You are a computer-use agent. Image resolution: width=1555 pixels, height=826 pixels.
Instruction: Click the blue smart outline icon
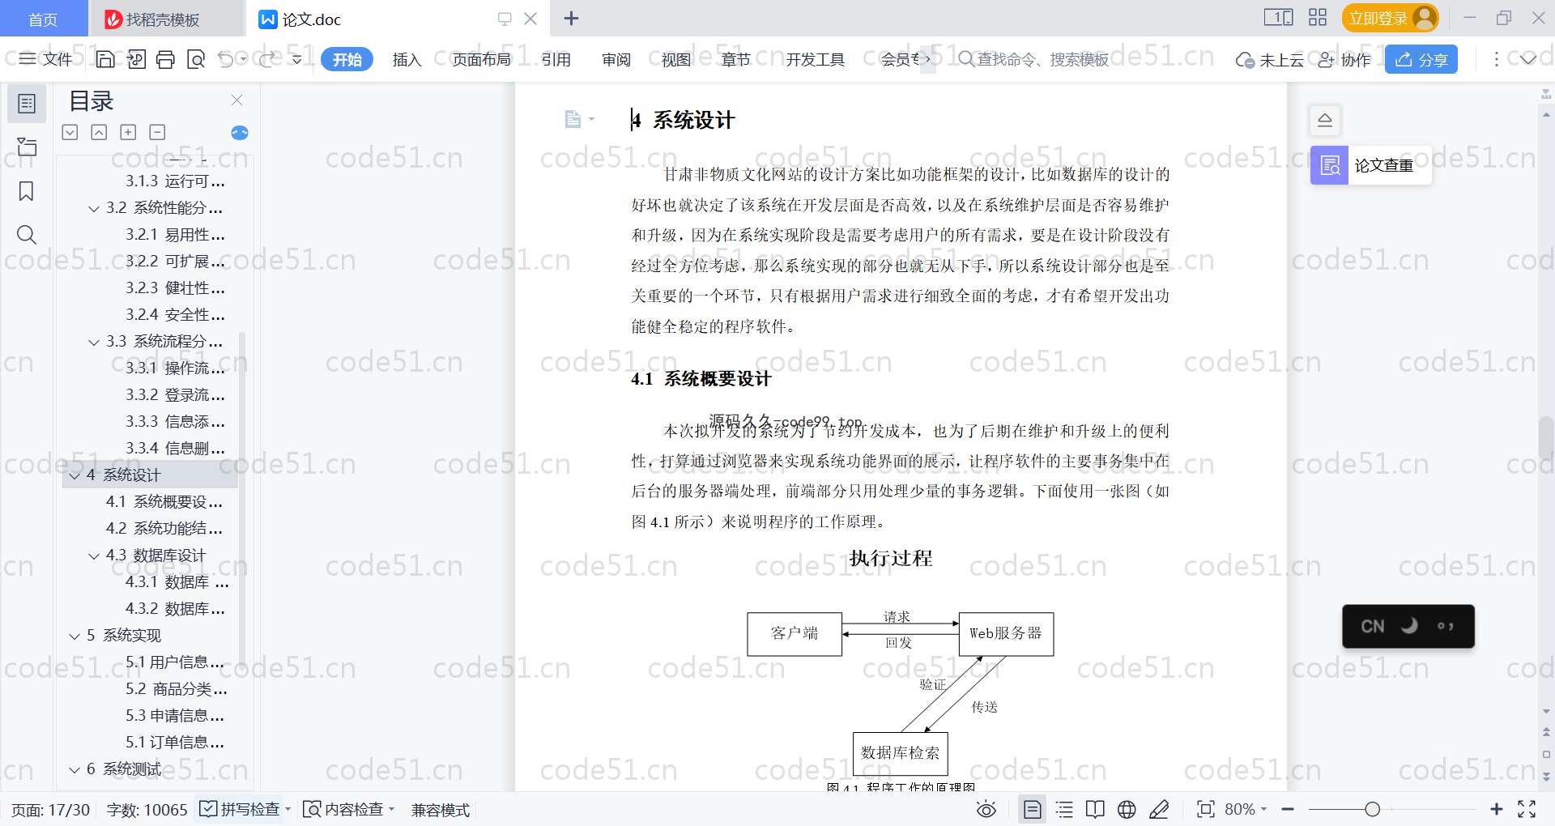[x=240, y=133]
